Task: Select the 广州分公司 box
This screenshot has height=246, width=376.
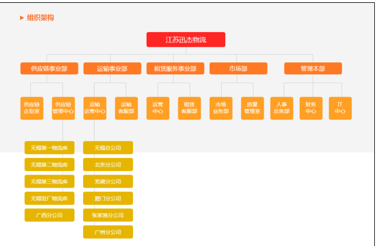Action: (108, 232)
